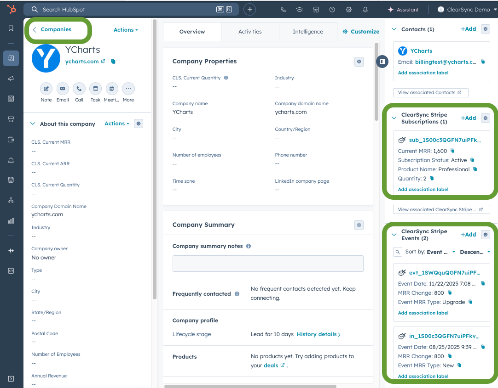The height and width of the screenshot is (388, 498).
Task: Open the HubSpot Academy graduation cap icon
Action: 300,10
